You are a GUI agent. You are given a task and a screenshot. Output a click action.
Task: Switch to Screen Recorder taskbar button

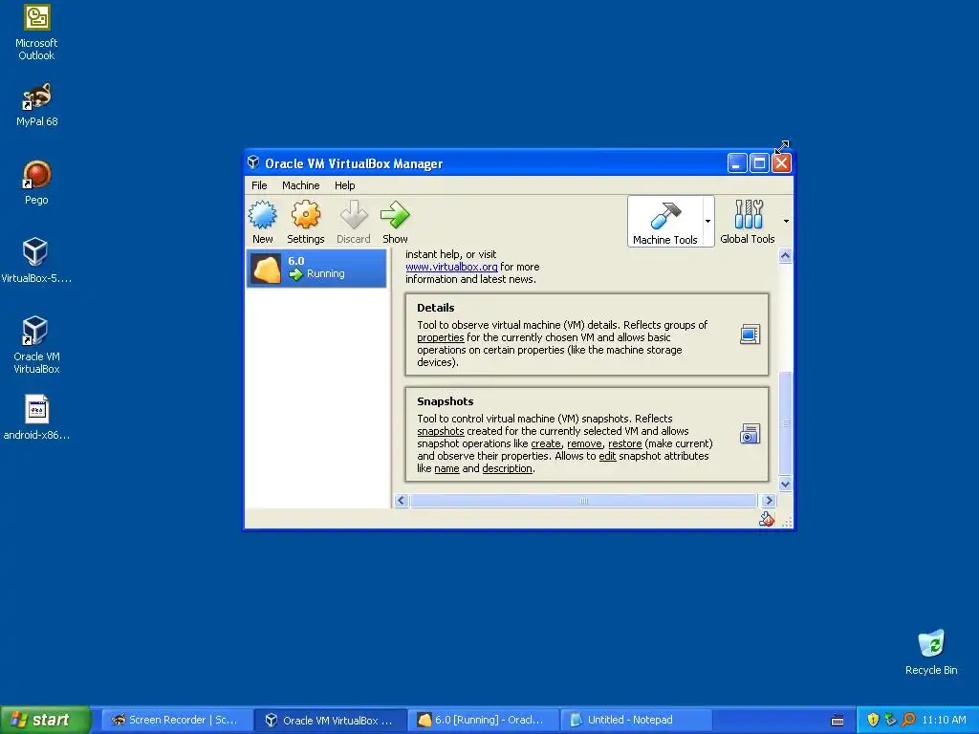tap(176, 720)
